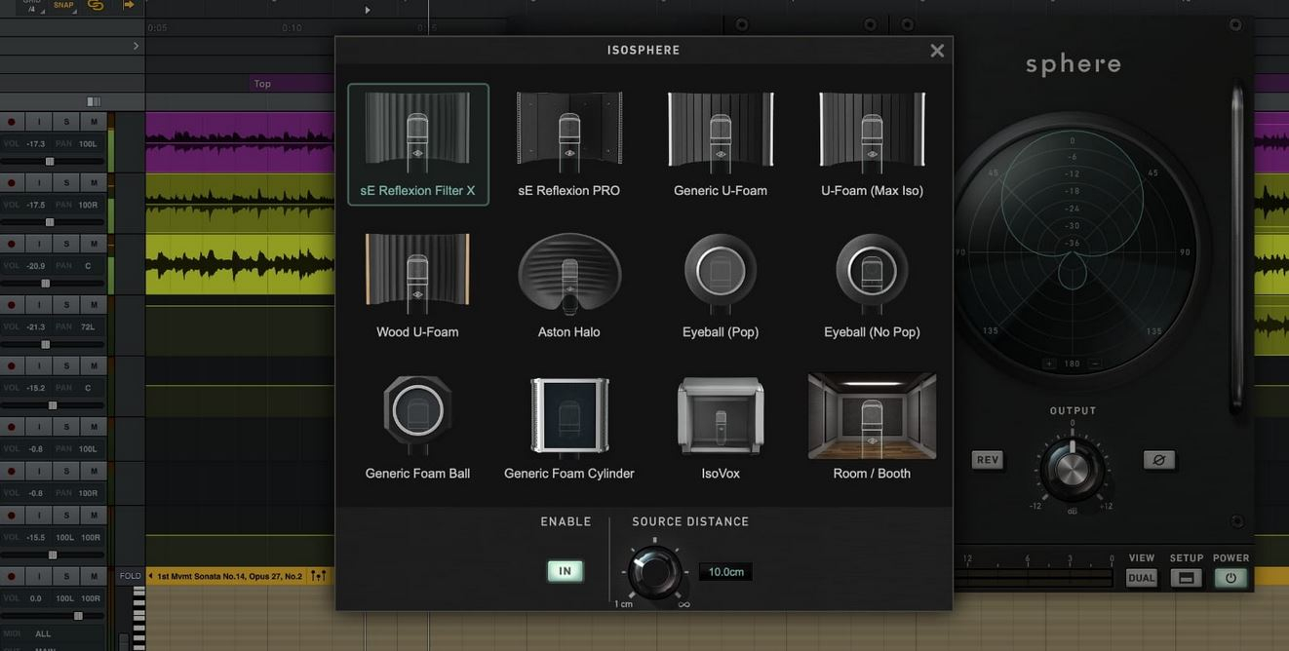
Task: Mute the track with volume 0.0
Action: tap(94, 576)
